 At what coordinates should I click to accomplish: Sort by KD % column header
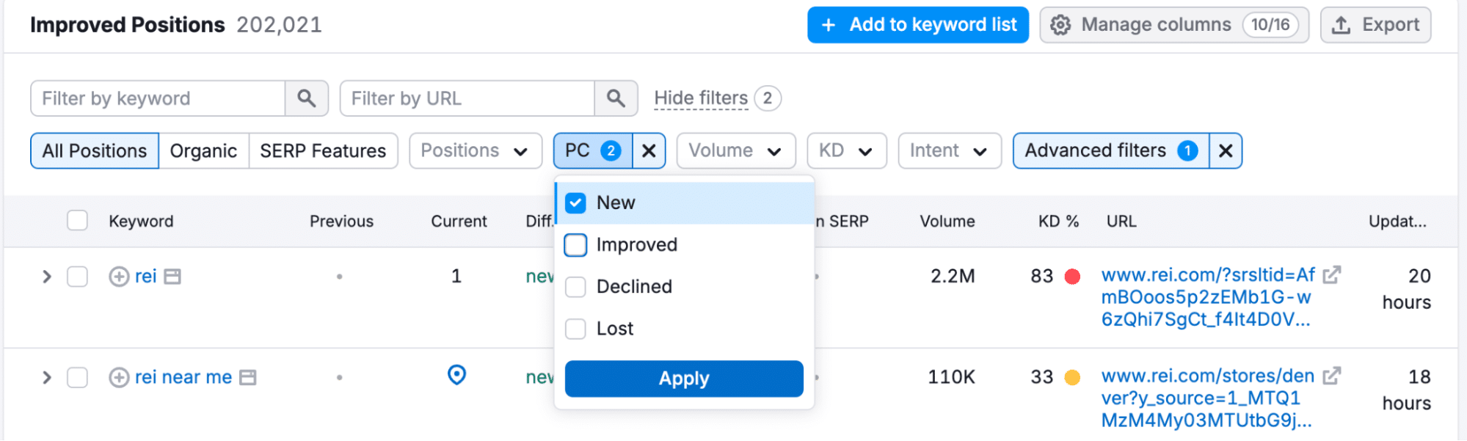point(1058,222)
